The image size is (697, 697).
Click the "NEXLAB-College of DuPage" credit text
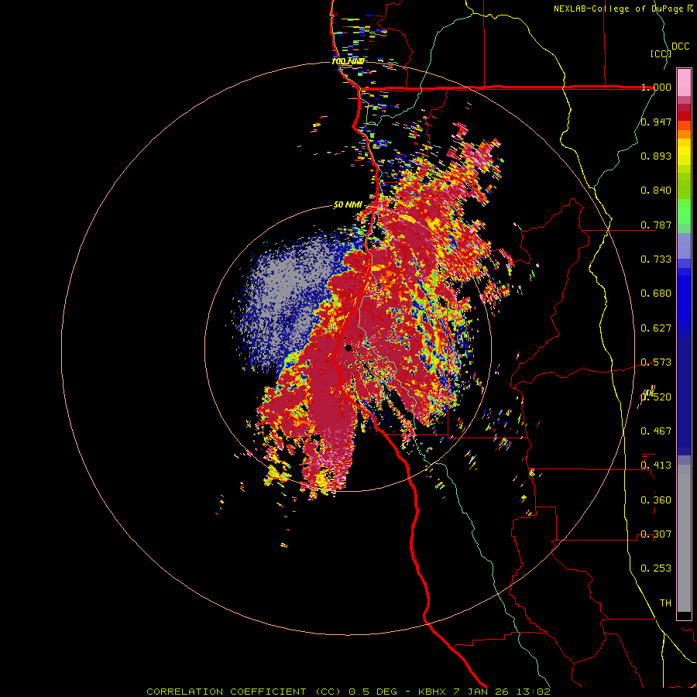click(620, 9)
